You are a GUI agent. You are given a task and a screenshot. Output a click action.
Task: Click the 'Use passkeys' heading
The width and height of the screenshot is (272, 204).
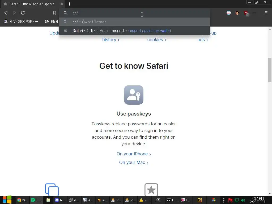point(134,114)
